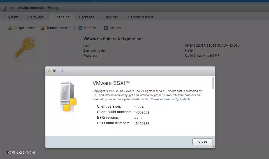Click the Up to 8-way virtual SMP text
Screen dimensions: 269x159
[x=202, y=55]
